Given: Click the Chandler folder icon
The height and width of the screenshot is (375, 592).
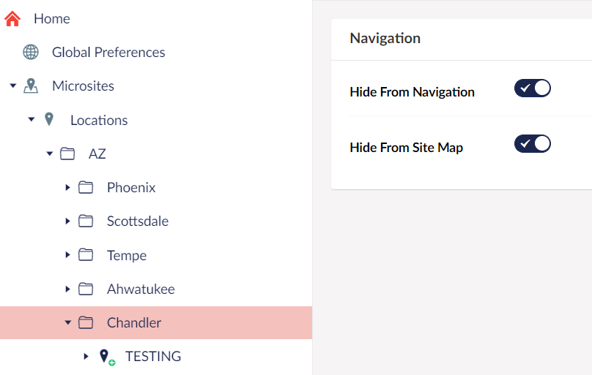Looking at the screenshot, I should click(86, 322).
